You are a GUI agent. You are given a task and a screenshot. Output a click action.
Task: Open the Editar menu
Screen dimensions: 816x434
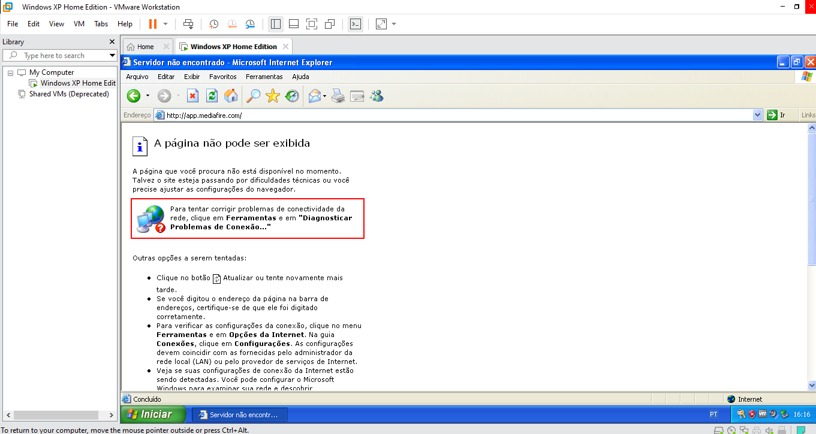coord(166,77)
